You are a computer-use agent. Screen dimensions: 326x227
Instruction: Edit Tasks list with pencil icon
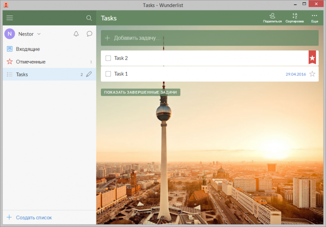pyautogui.click(x=89, y=74)
